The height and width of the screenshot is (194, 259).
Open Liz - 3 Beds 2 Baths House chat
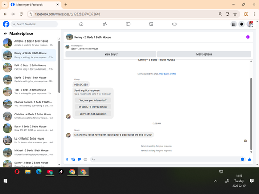[x=28, y=141]
